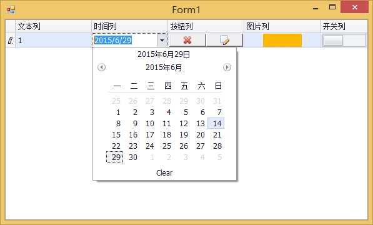Select June 14 in the calendar
The height and width of the screenshot is (225, 373).
pyautogui.click(x=216, y=124)
